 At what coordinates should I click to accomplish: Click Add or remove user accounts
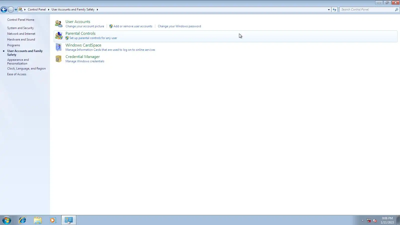coord(133,26)
